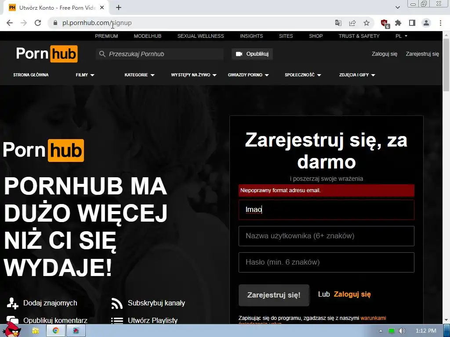Click Zaloguj się in the header

pyautogui.click(x=385, y=54)
